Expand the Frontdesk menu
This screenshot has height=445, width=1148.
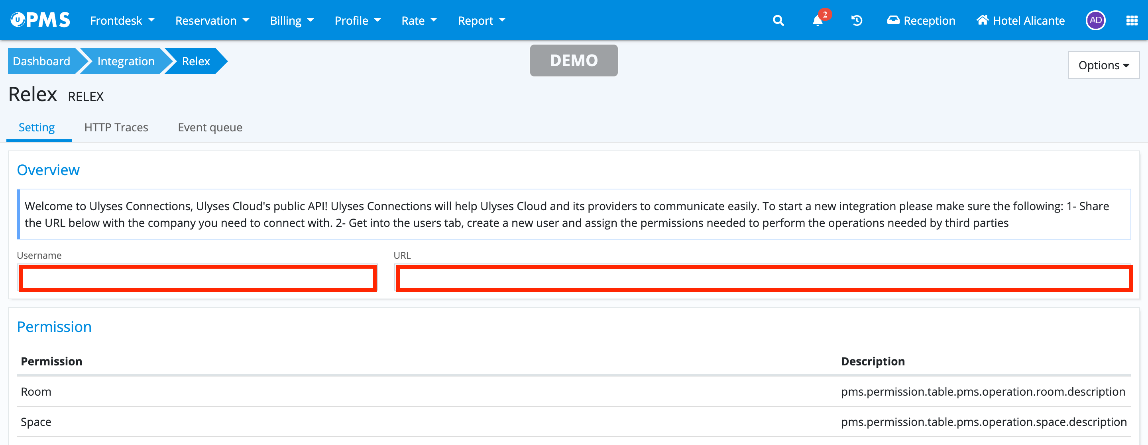coord(122,20)
